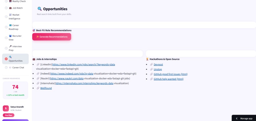Click the CAREER READINESS label
The height and width of the screenshot is (121, 256).
pyautogui.click(x=11, y=78)
